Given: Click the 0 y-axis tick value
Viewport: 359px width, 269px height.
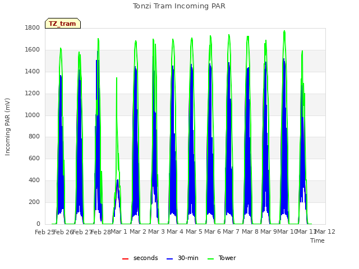Looking at the screenshot, I should pyautogui.click(x=38, y=224).
